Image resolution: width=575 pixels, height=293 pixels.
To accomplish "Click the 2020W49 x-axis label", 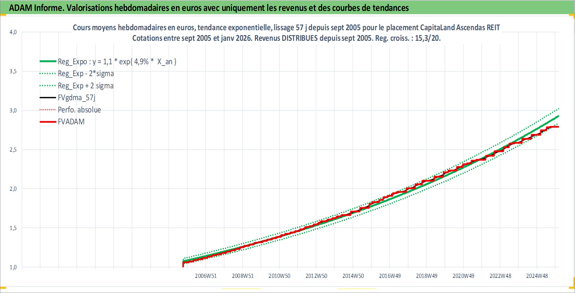I will (464, 276).
